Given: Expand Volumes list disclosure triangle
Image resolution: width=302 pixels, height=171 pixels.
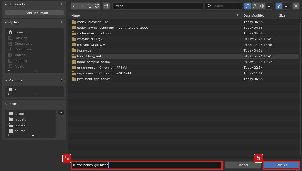Looking at the screenshot, I should pos(9,94).
